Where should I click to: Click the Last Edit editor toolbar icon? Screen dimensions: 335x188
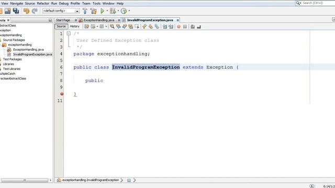click(86, 27)
